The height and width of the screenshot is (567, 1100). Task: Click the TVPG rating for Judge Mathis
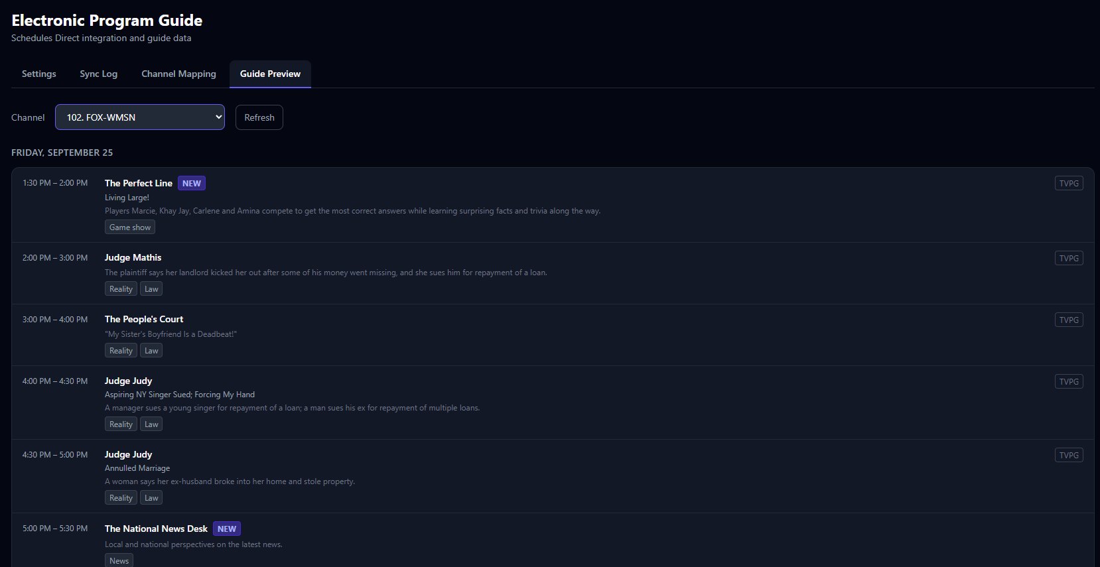(1069, 258)
